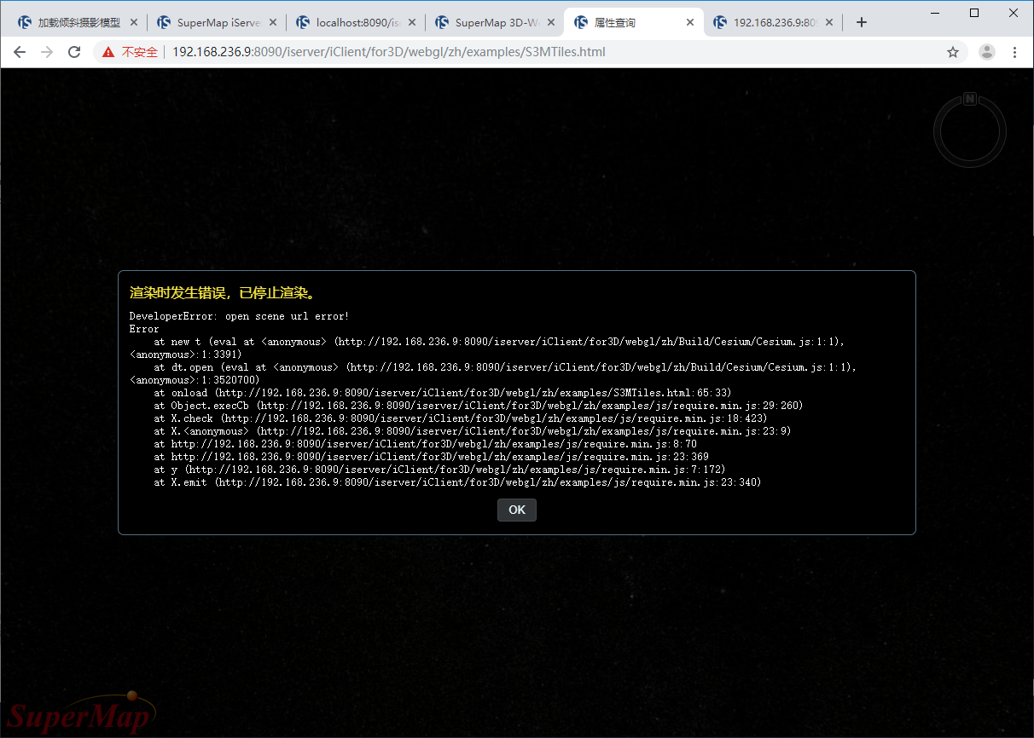The image size is (1034, 738).
Task: Open the Chrome profile avatar menu
Action: [987, 52]
